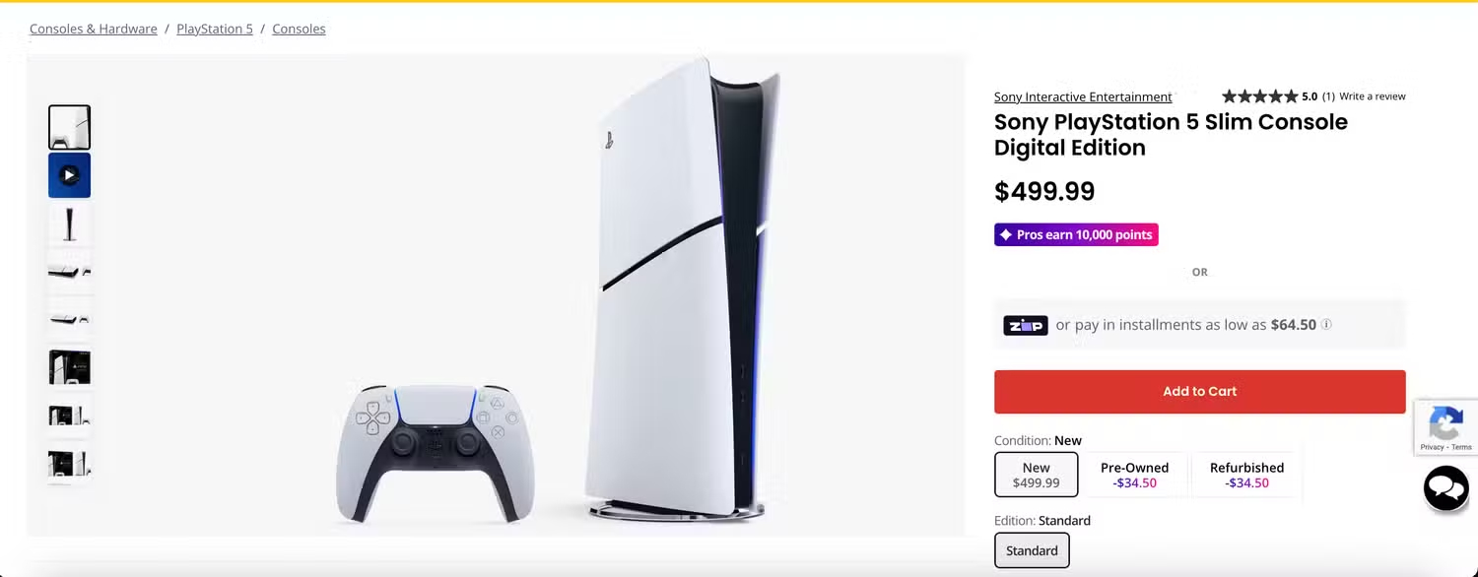Click the Zip logo badge
This screenshot has height=577, width=1478.
pos(1025,325)
